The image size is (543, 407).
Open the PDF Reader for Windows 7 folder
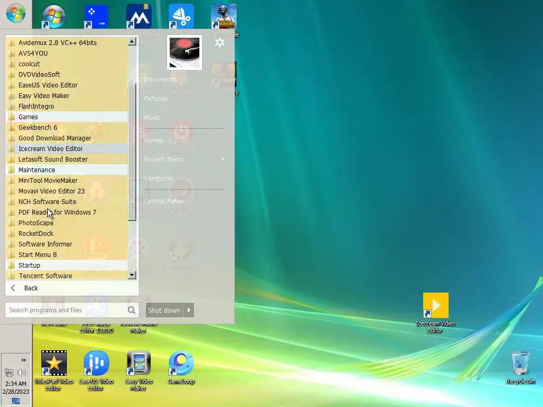(x=67, y=212)
